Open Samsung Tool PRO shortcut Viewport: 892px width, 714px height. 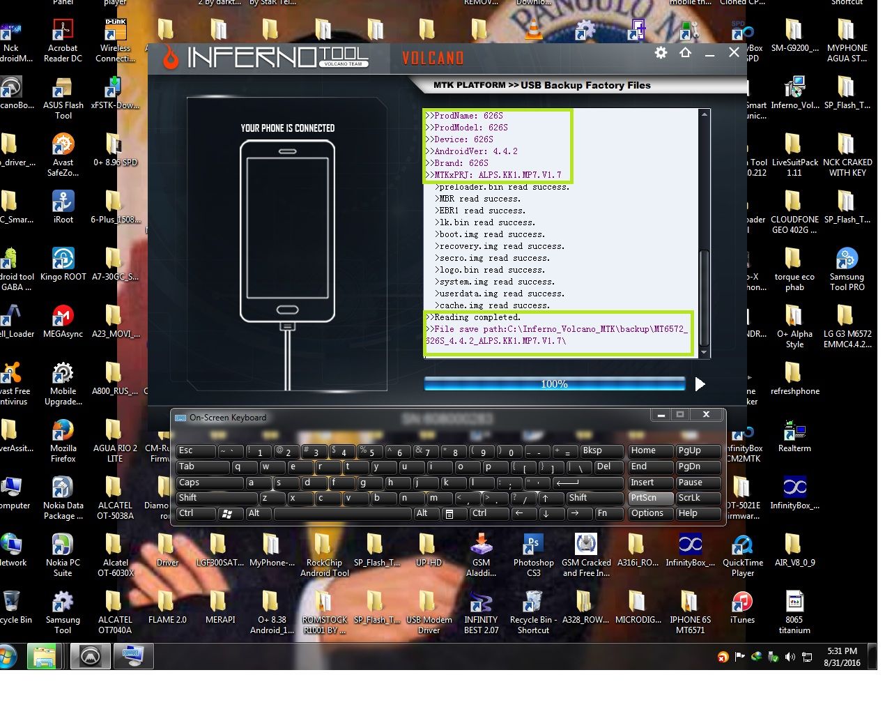point(846,259)
